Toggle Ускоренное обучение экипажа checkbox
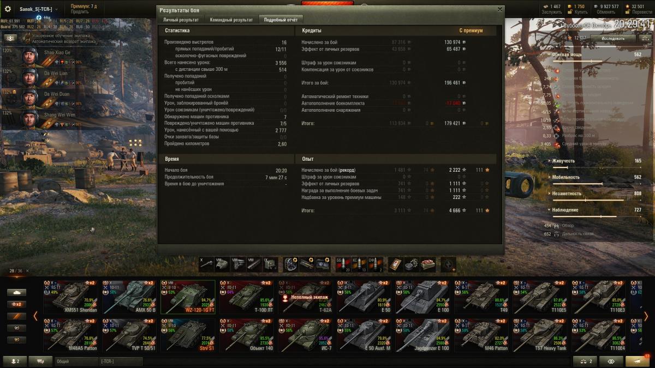This screenshot has width=655, height=368. [28, 36]
